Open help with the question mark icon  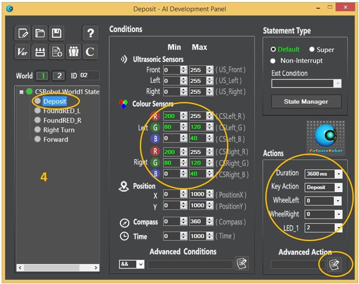(x=90, y=33)
